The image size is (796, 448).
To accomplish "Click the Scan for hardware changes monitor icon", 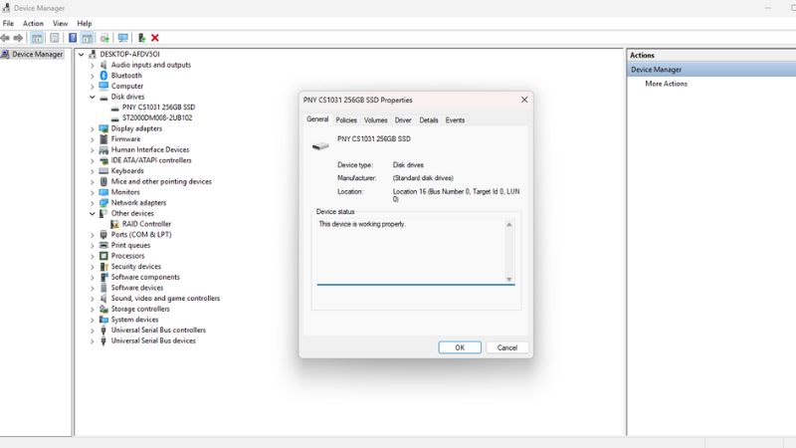I will [122, 38].
